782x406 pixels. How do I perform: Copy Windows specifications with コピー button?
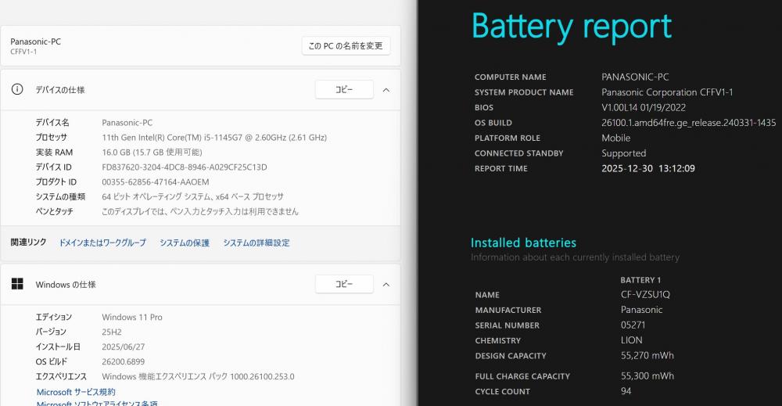344,285
